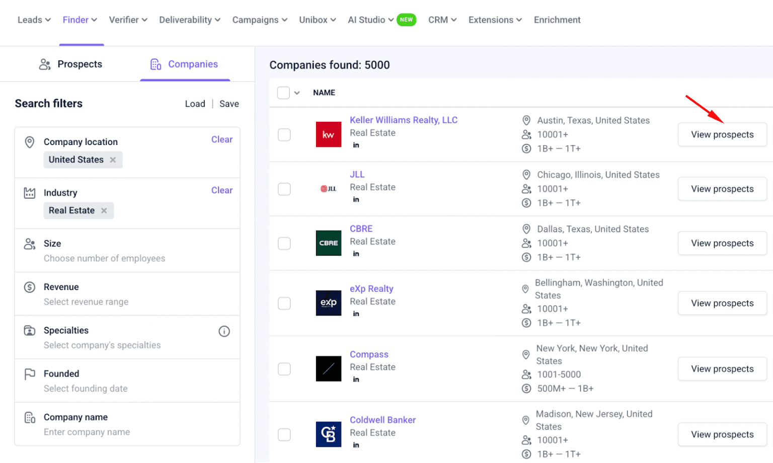Save the current search filters
This screenshot has width=773, height=463.
(x=229, y=104)
